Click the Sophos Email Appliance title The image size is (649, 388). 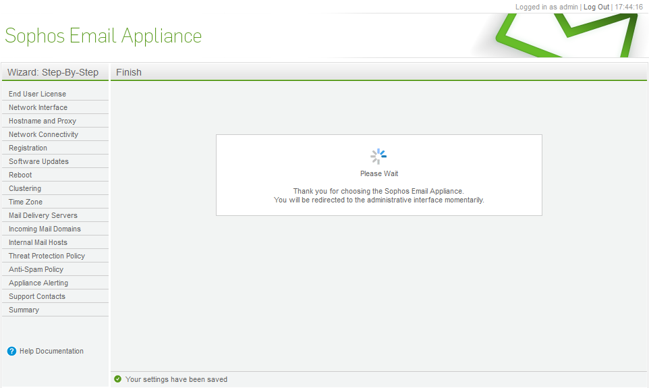pyautogui.click(x=103, y=36)
